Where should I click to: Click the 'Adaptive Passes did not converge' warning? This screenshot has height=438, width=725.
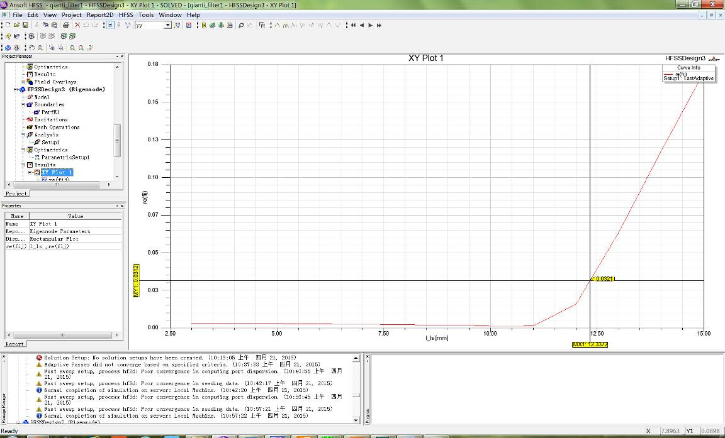click(182, 364)
